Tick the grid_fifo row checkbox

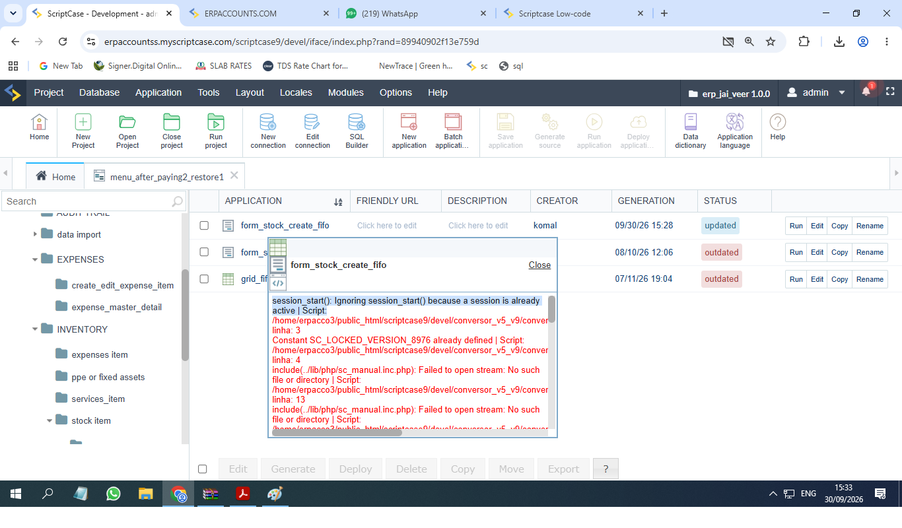tap(204, 279)
